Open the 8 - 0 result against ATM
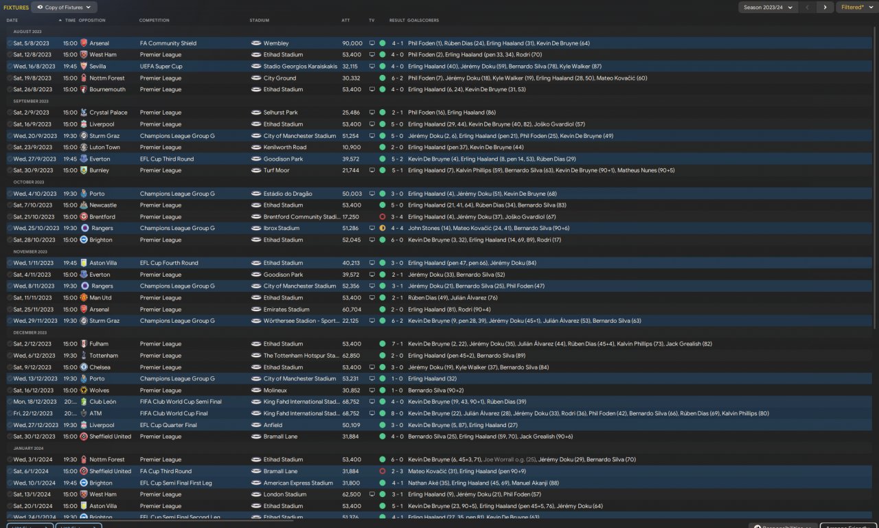Screen dimensions: 879x528 [398, 413]
